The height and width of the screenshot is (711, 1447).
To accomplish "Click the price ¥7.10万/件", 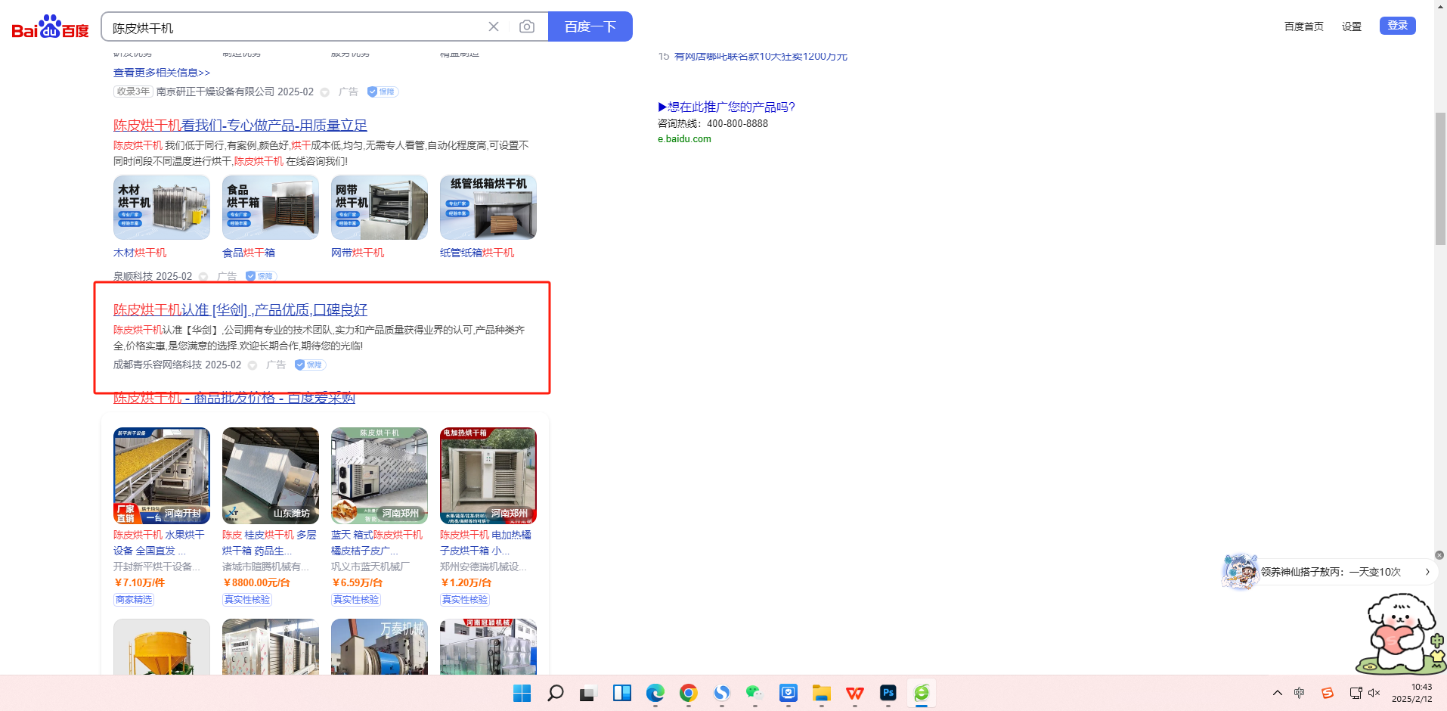I will click(x=139, y=582).
